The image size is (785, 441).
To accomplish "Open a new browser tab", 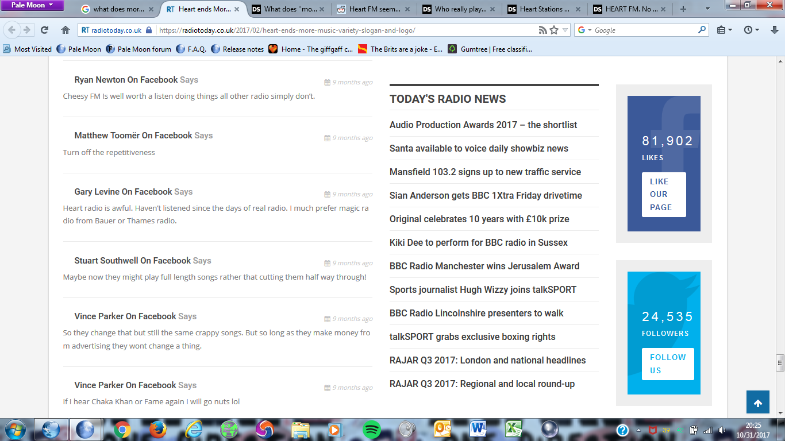I will tap(683, 9).
